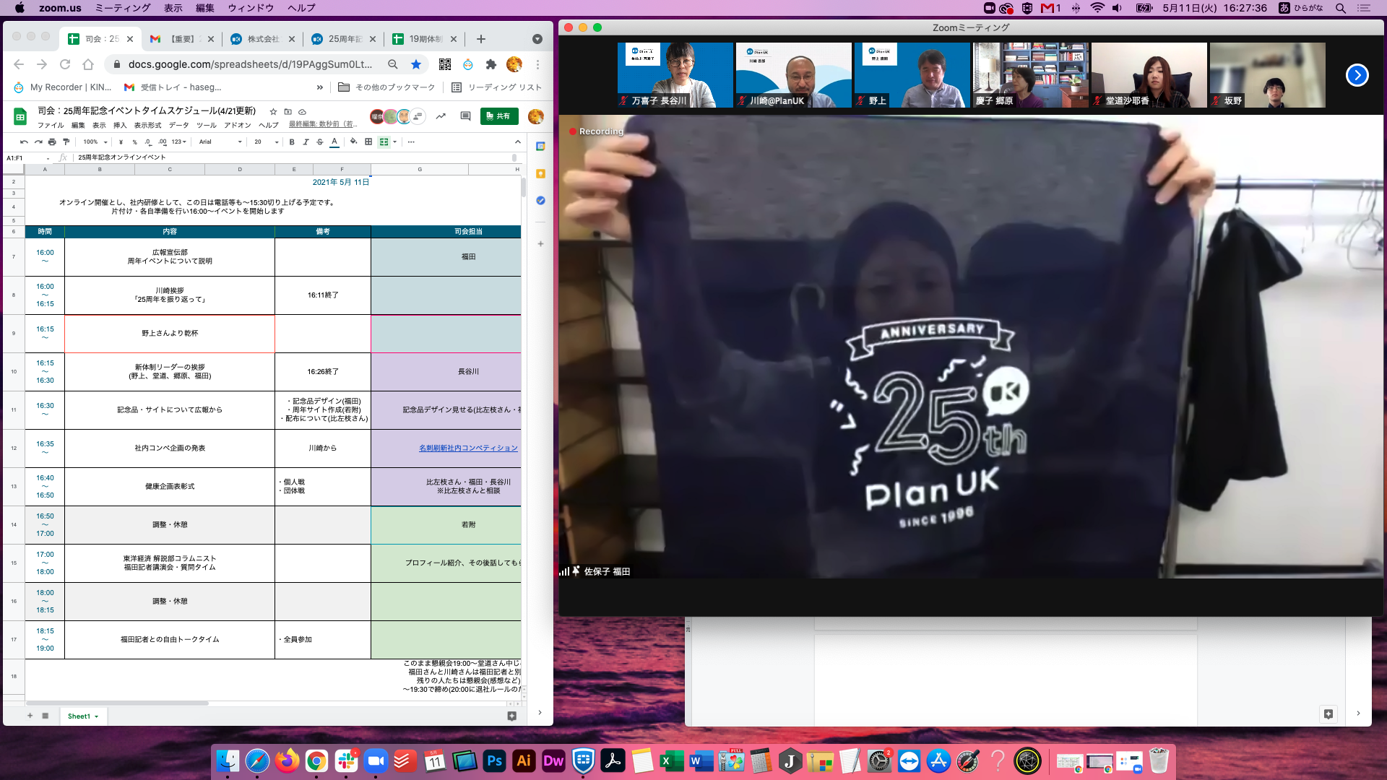Show more toolbar options

pos(411,142)
